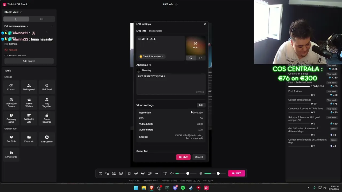Open the Chat & Interview category dropdown
This screenshot has height=192, width=342.
(151, 57)
